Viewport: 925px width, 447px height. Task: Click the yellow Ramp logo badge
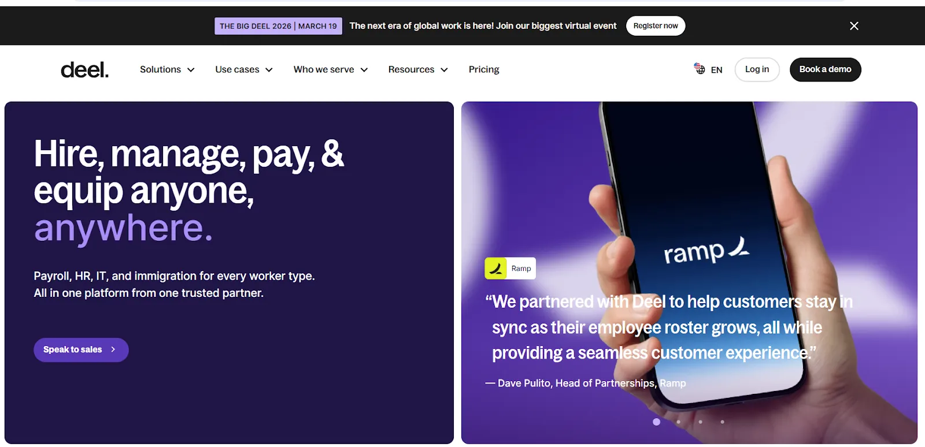tap(495, 269)
